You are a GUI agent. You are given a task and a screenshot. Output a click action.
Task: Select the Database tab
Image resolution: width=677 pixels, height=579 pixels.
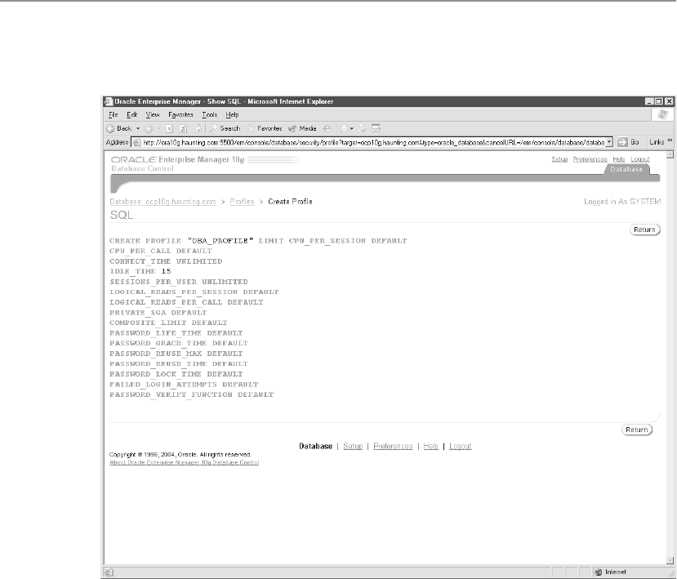pyautogui.click(x=626, y=169)
